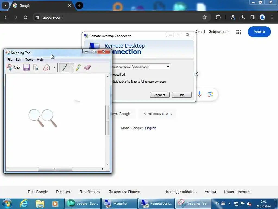Click the scroll-up arrow in Snipping Tool
Screen dimensions: 278x209
pyautogui.click(x=108, y=76)
